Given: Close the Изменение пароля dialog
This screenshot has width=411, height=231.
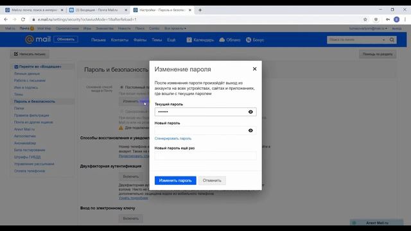Looking at the screenshot, I should coord(254,69).
